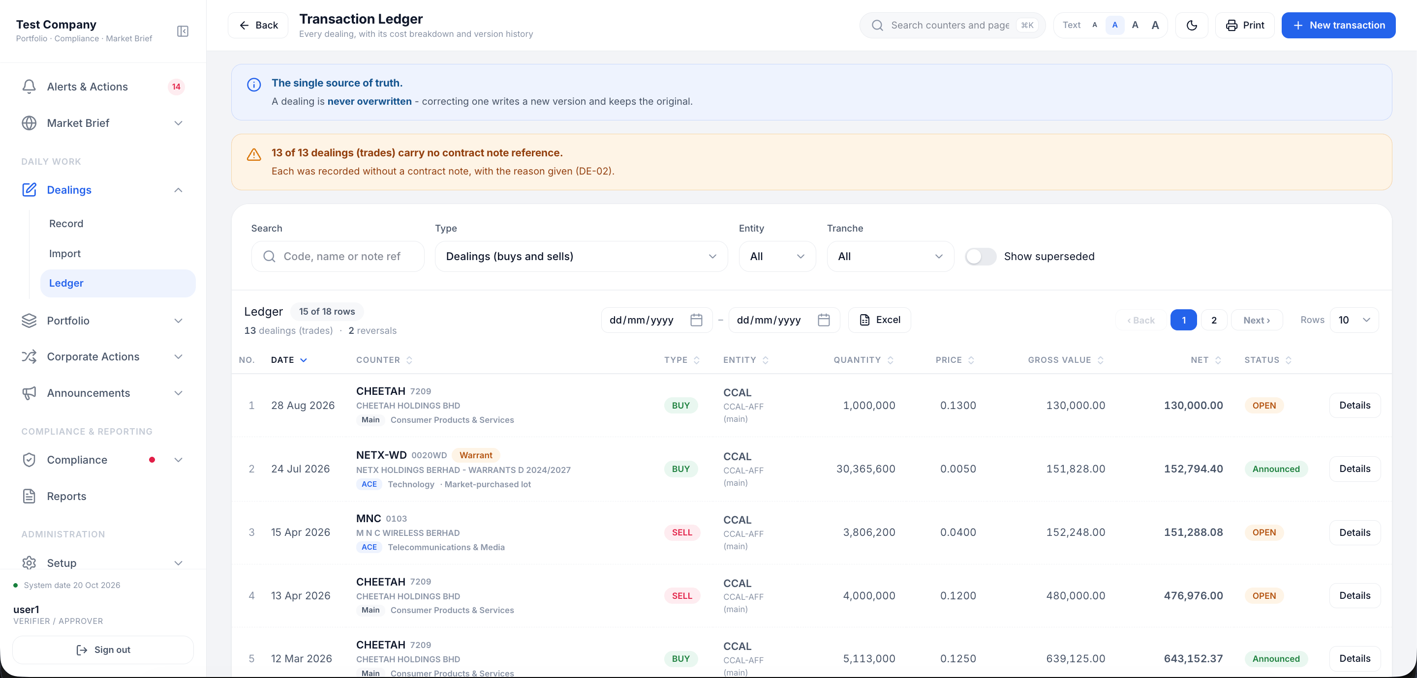1417x678 pixels.
Task: Open the Type dropdown filter
Action: (x=581, y=256)
